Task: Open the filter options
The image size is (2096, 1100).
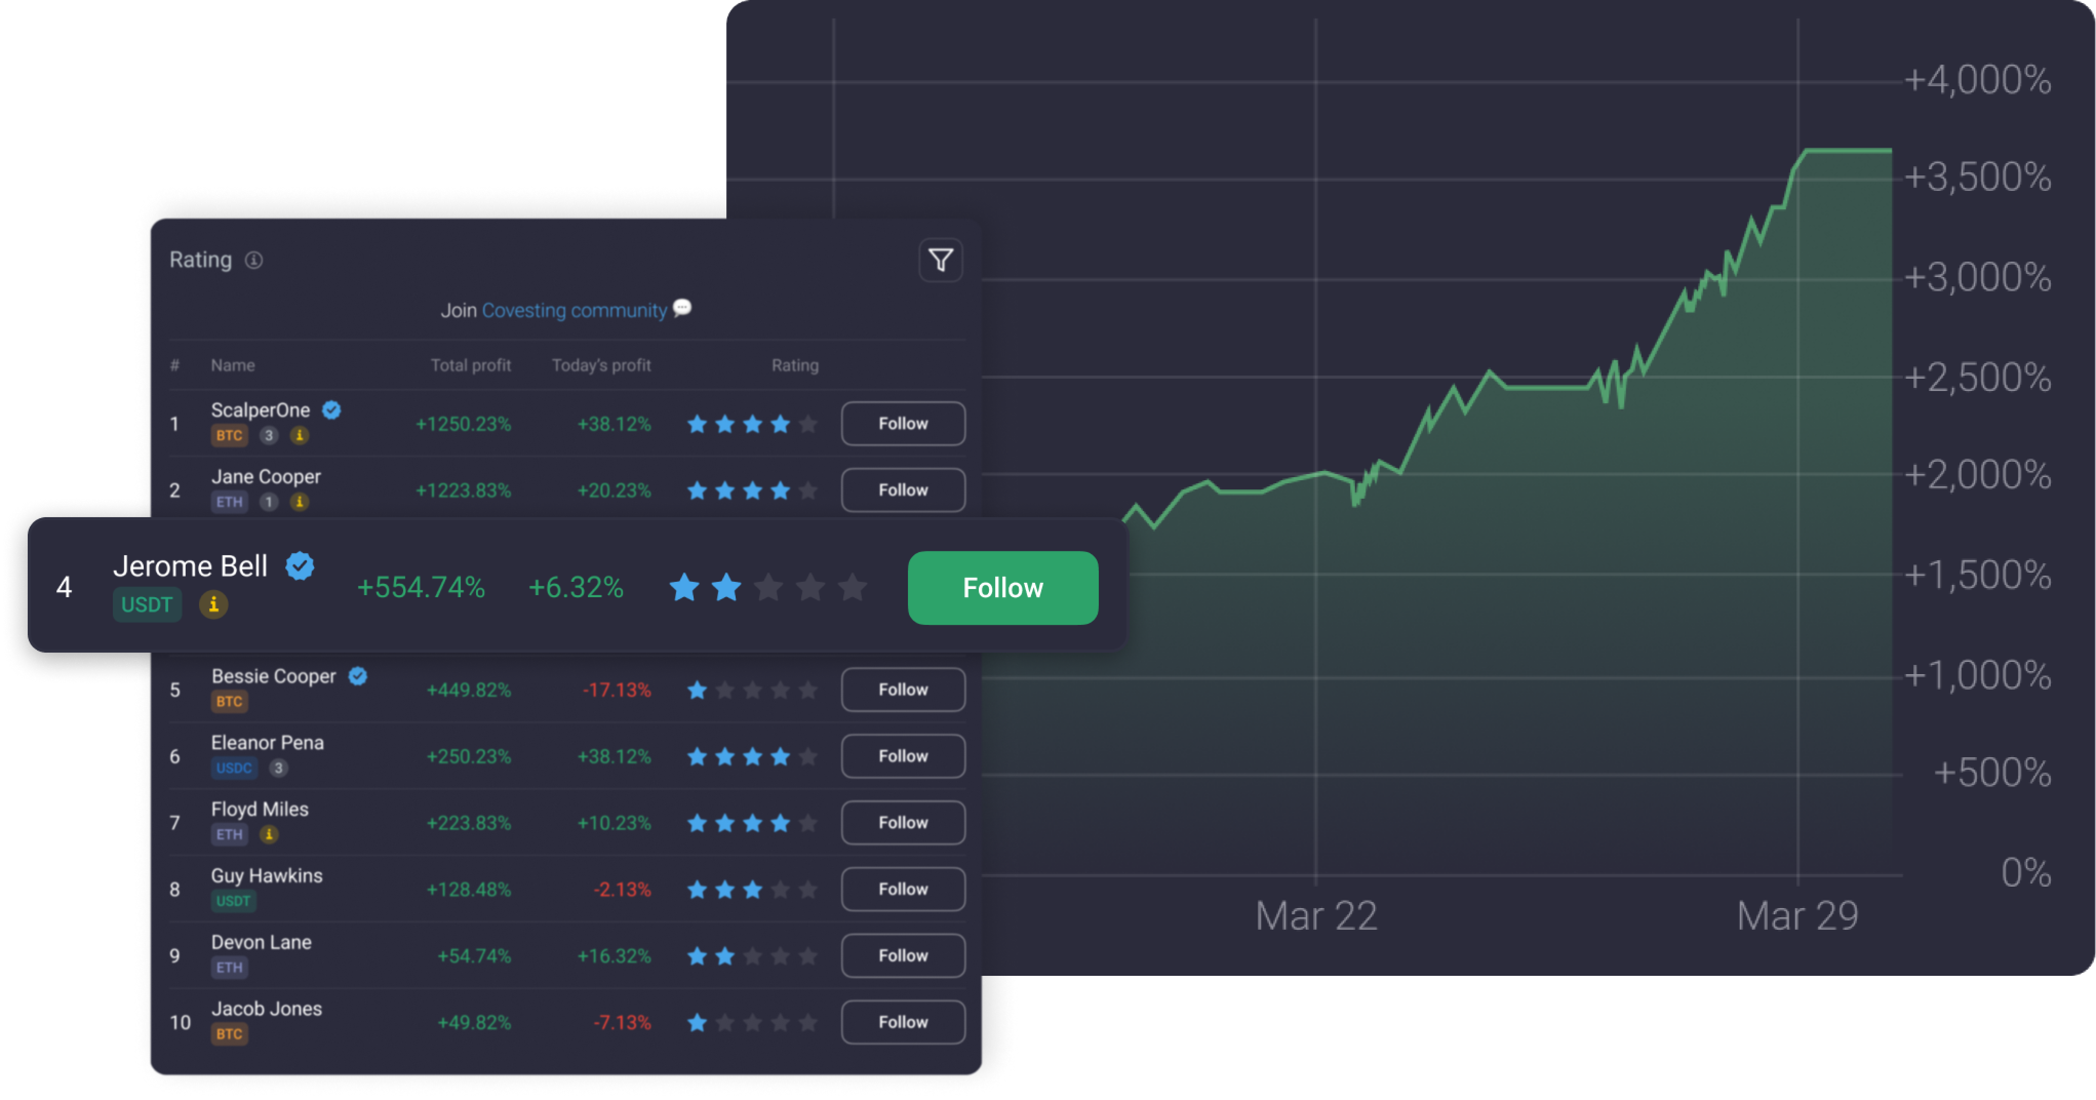Action: pyautogui.click(x=941, y=260)
